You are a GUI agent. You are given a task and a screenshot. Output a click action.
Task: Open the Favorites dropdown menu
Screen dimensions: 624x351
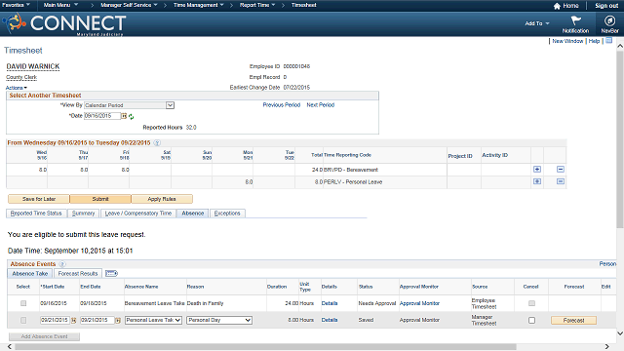pyautogui.click(x=16, y=5)
